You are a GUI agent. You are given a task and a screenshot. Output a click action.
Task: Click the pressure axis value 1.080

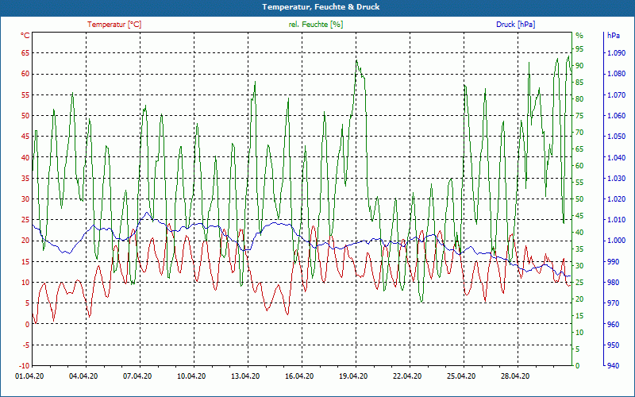pyautogui.click(x=616, y=74)
